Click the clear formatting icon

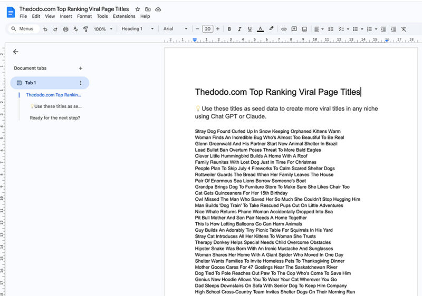click(x=404, y=29)
